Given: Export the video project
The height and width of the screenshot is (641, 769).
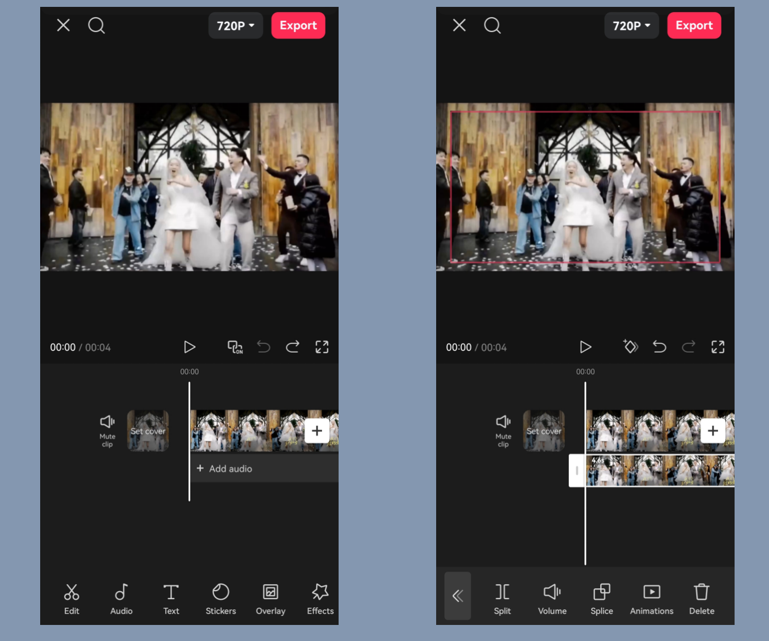Looking at the screenshot, I should click(x=298, y=25).
